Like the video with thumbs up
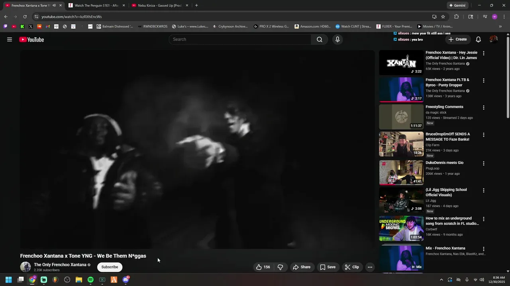Screen dimensions: 510x286 click(x=263, y=267)
